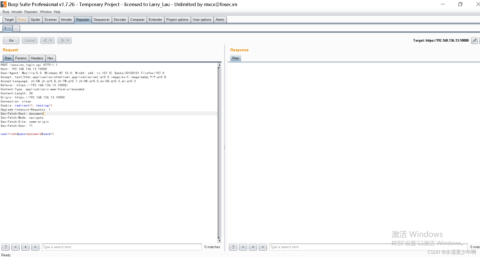Viewport: 480px width, 257px height.
Task: Click the response search term field
Action: click(368, 247)
